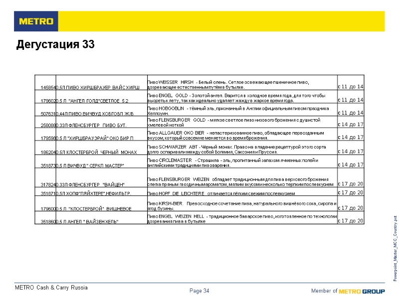Select the cell 'ПИВО ВИЧВУД ХОБГОБЛ Ж/Б'
The height and width of the screenshot is (299, 399).
(x=102, y=110)
